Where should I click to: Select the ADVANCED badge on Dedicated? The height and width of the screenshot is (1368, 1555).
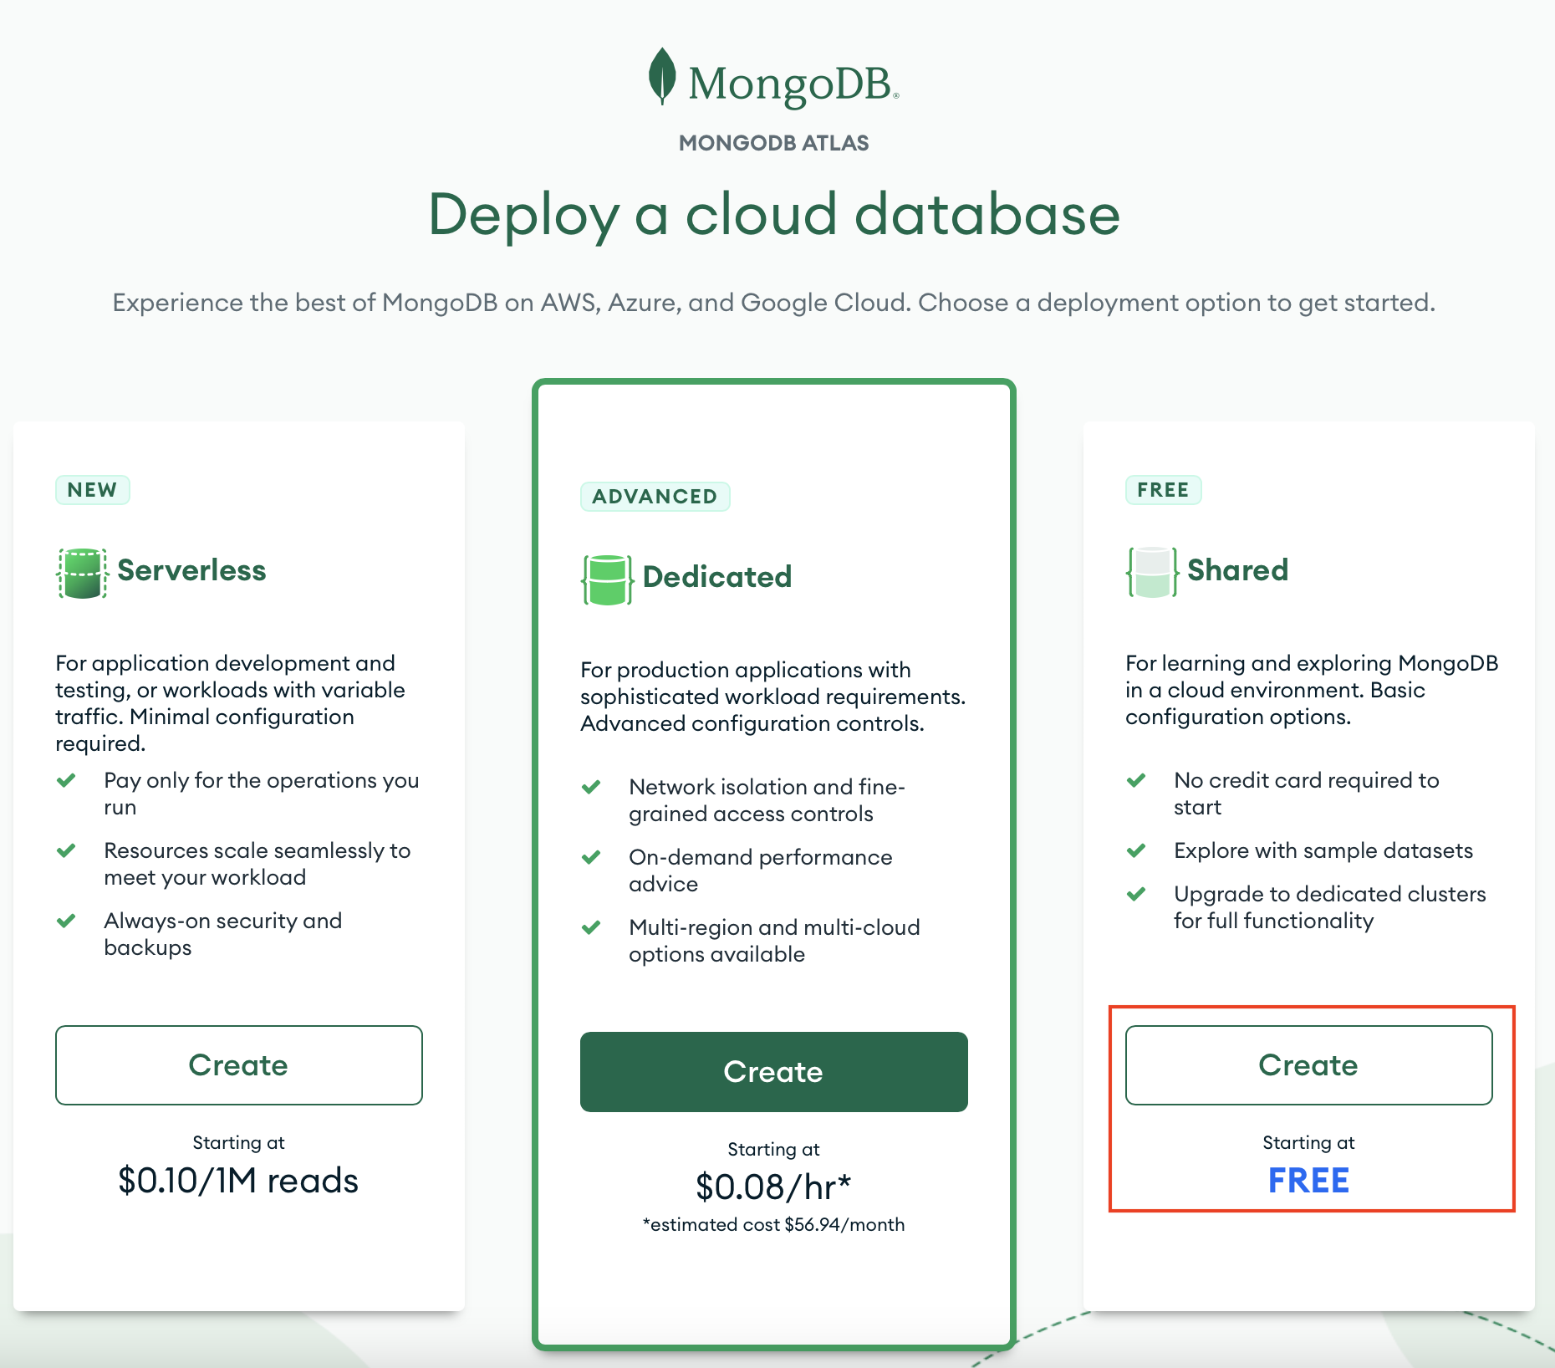pyautogui.click(x=655, y=496)
